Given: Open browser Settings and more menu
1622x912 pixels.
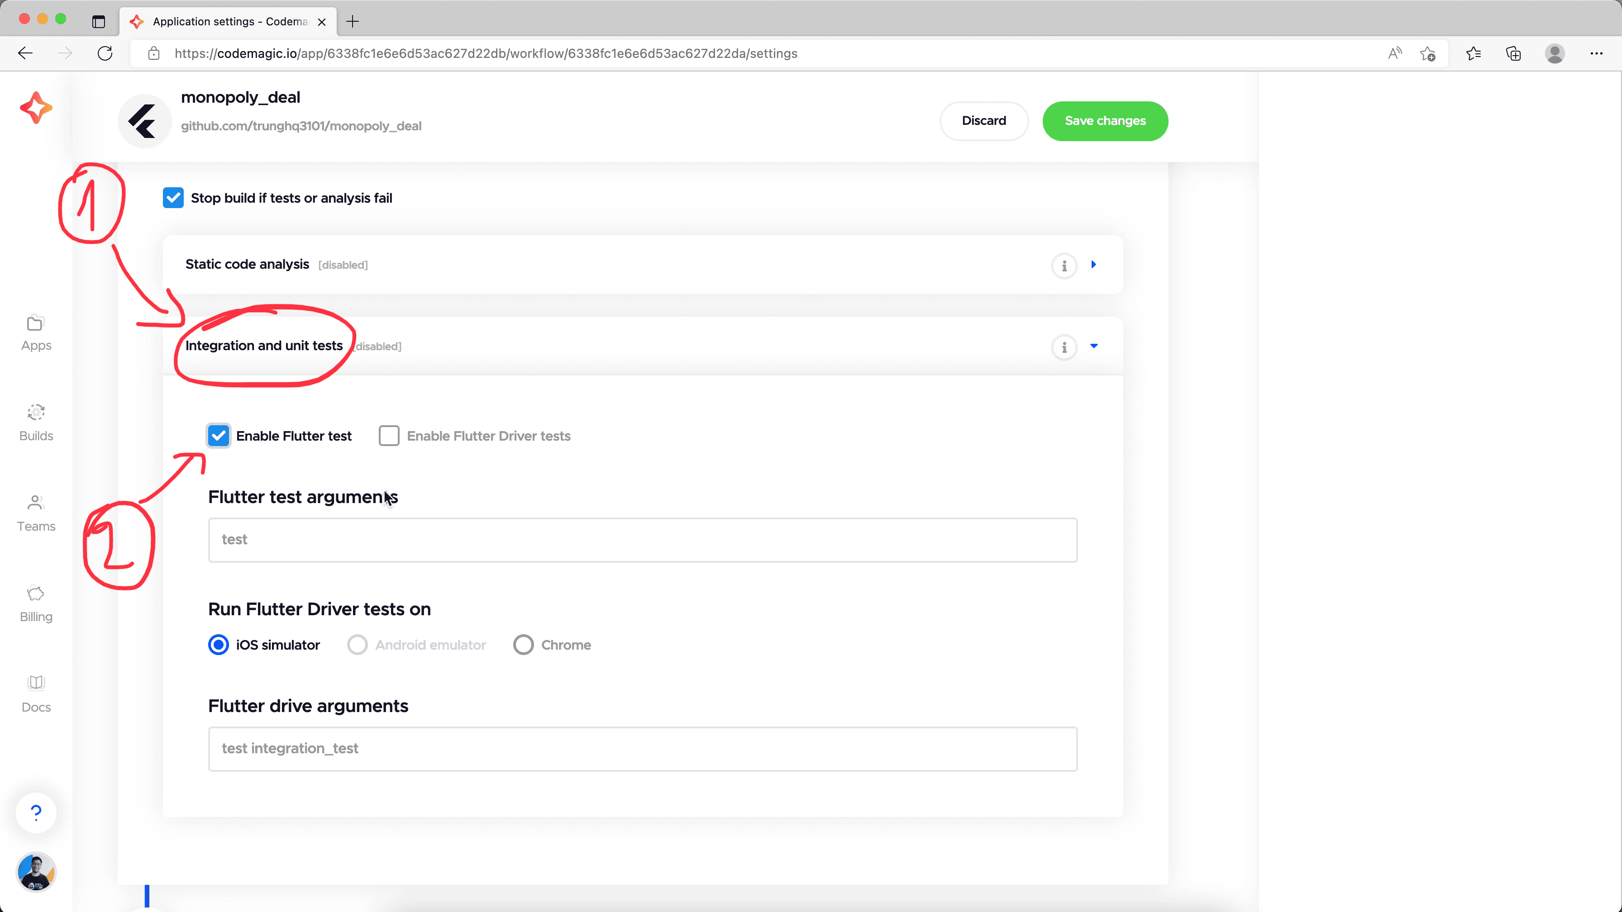Looking at the screenshot, I should pyautogui.click(x=1596, y=53).
